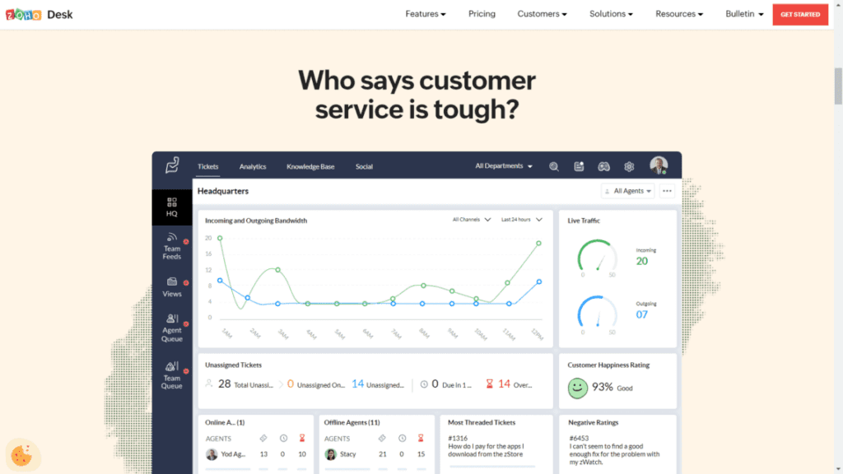
Task: Open global search in Zoho Desk header
Action: (554, 166)
